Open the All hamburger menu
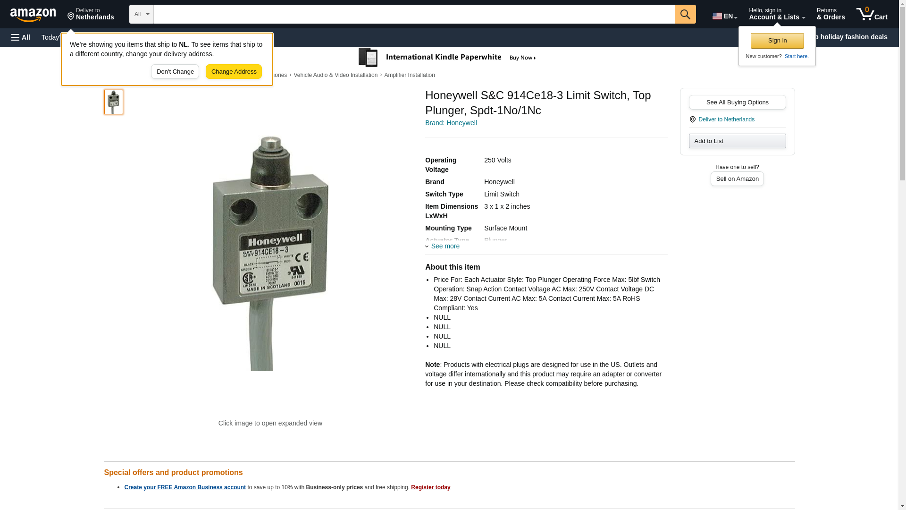906x510 pixels. pos(21,37)
